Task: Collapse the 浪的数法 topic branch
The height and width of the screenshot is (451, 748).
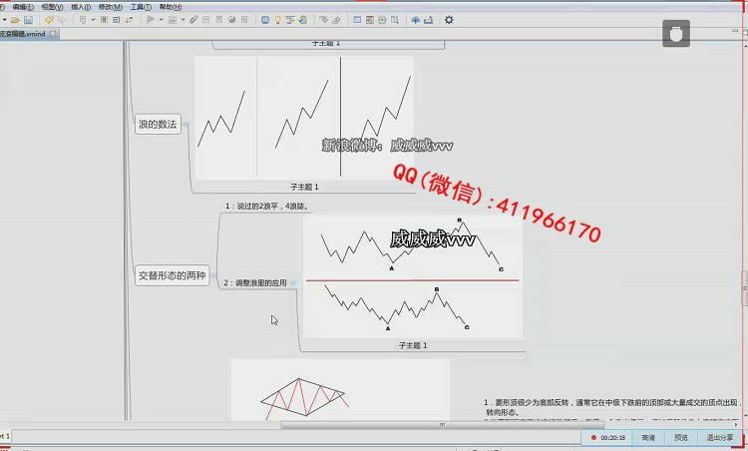Action: point(186,125)
